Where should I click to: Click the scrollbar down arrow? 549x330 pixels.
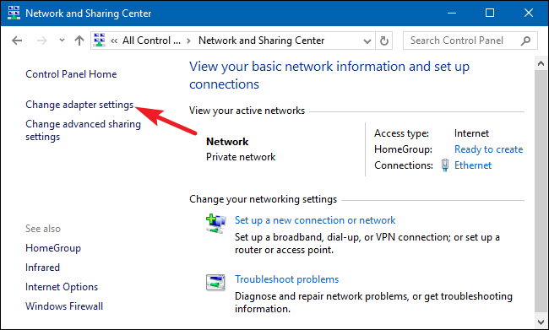coord(541,322)
